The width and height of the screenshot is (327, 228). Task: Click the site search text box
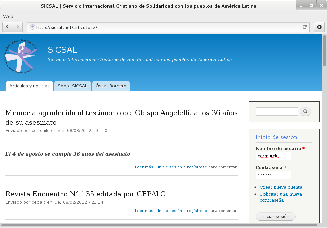(x=277, y=111)
